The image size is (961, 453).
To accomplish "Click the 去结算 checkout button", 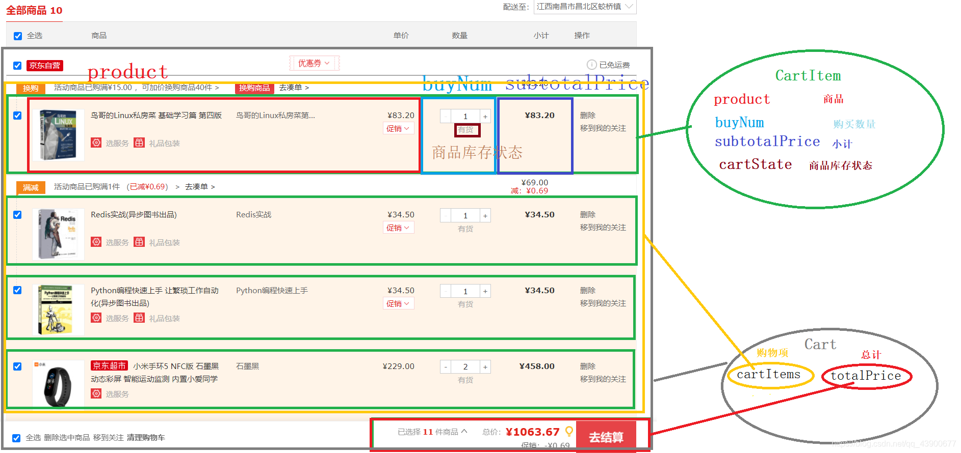I will 606,437.
